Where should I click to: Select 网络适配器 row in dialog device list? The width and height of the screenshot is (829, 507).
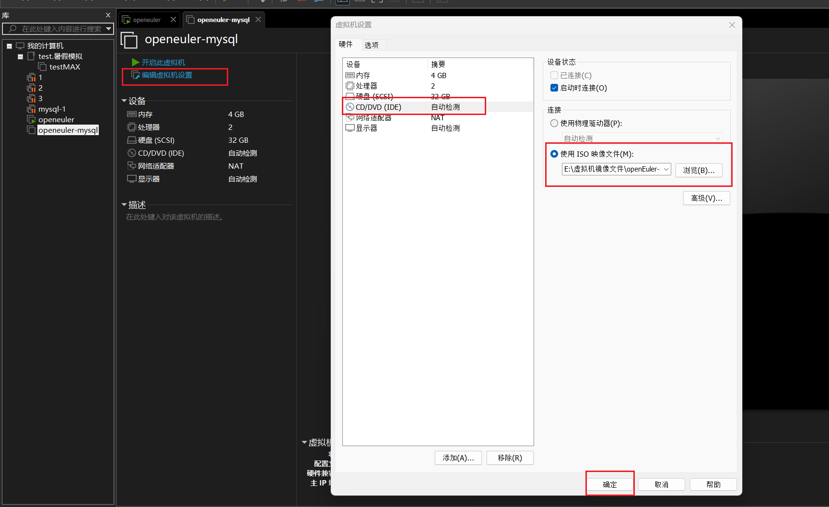tap(438, 117)
